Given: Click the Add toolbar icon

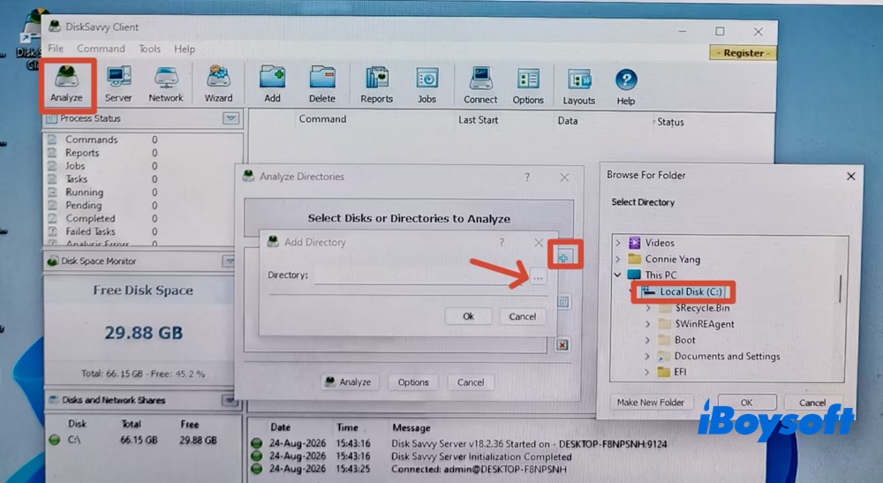Looking at the screenshot, I should point(272,84).
